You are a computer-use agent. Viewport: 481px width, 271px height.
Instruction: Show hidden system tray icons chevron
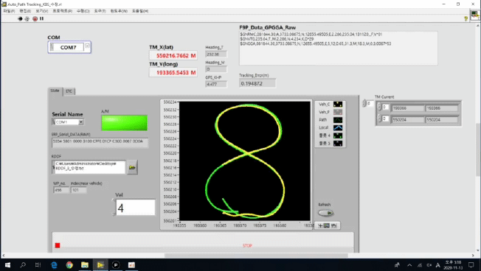point(409,265)
